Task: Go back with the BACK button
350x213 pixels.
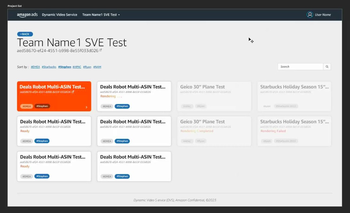Action: [25, 34]
